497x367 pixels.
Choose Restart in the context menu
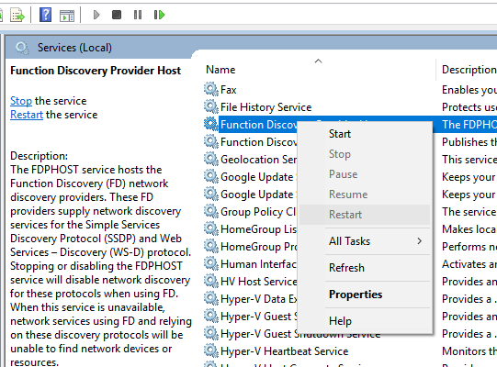tap(365, 215)
